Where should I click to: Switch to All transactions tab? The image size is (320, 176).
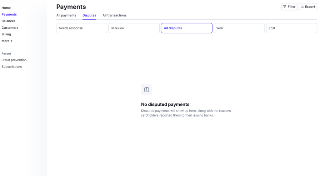pos(114,15)
